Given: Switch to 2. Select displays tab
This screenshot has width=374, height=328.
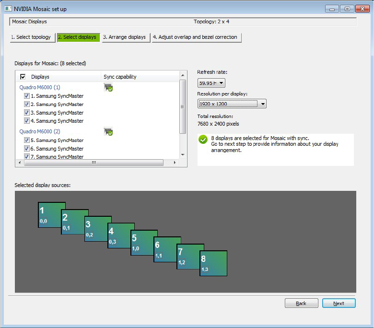Looking at the screenshot, I should (79, 37).
